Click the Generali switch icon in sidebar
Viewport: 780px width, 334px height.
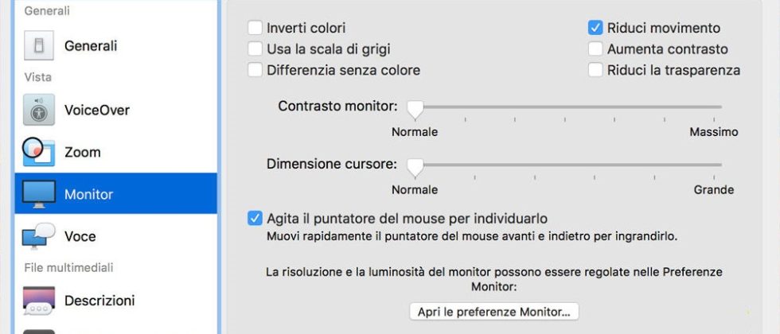tap(38, 46)
